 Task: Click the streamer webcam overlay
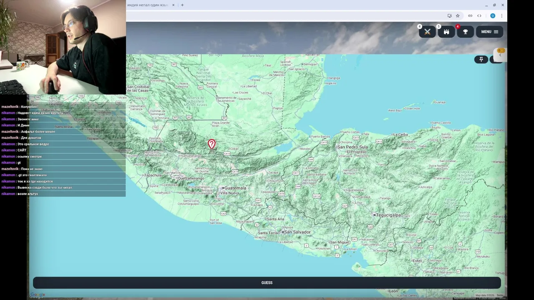pyautogui.click(x=63, y=47)
